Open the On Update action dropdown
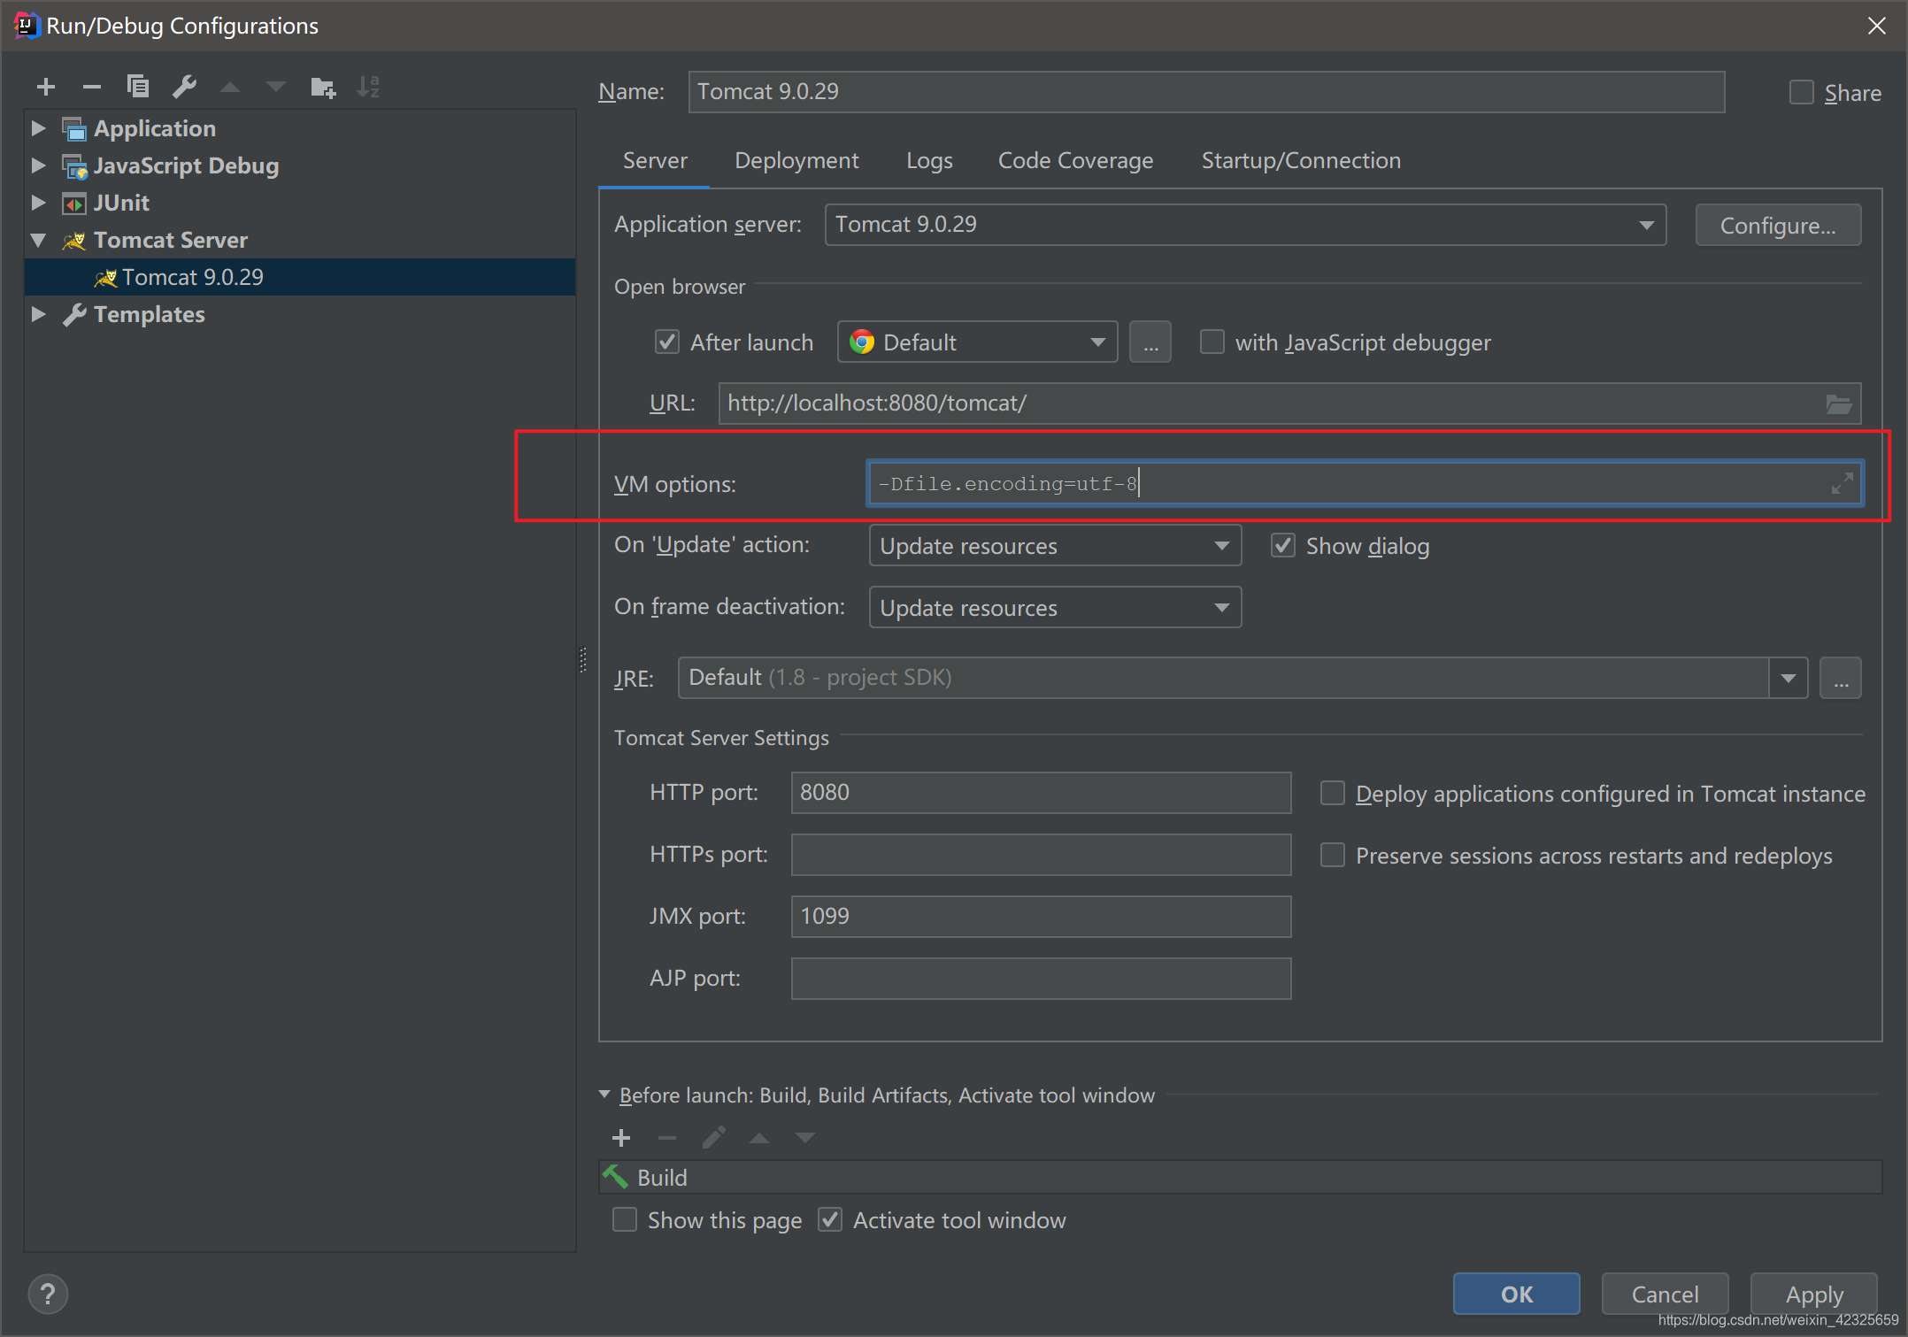The height and width of the screenshot is (1337, 1908). 1222,547
